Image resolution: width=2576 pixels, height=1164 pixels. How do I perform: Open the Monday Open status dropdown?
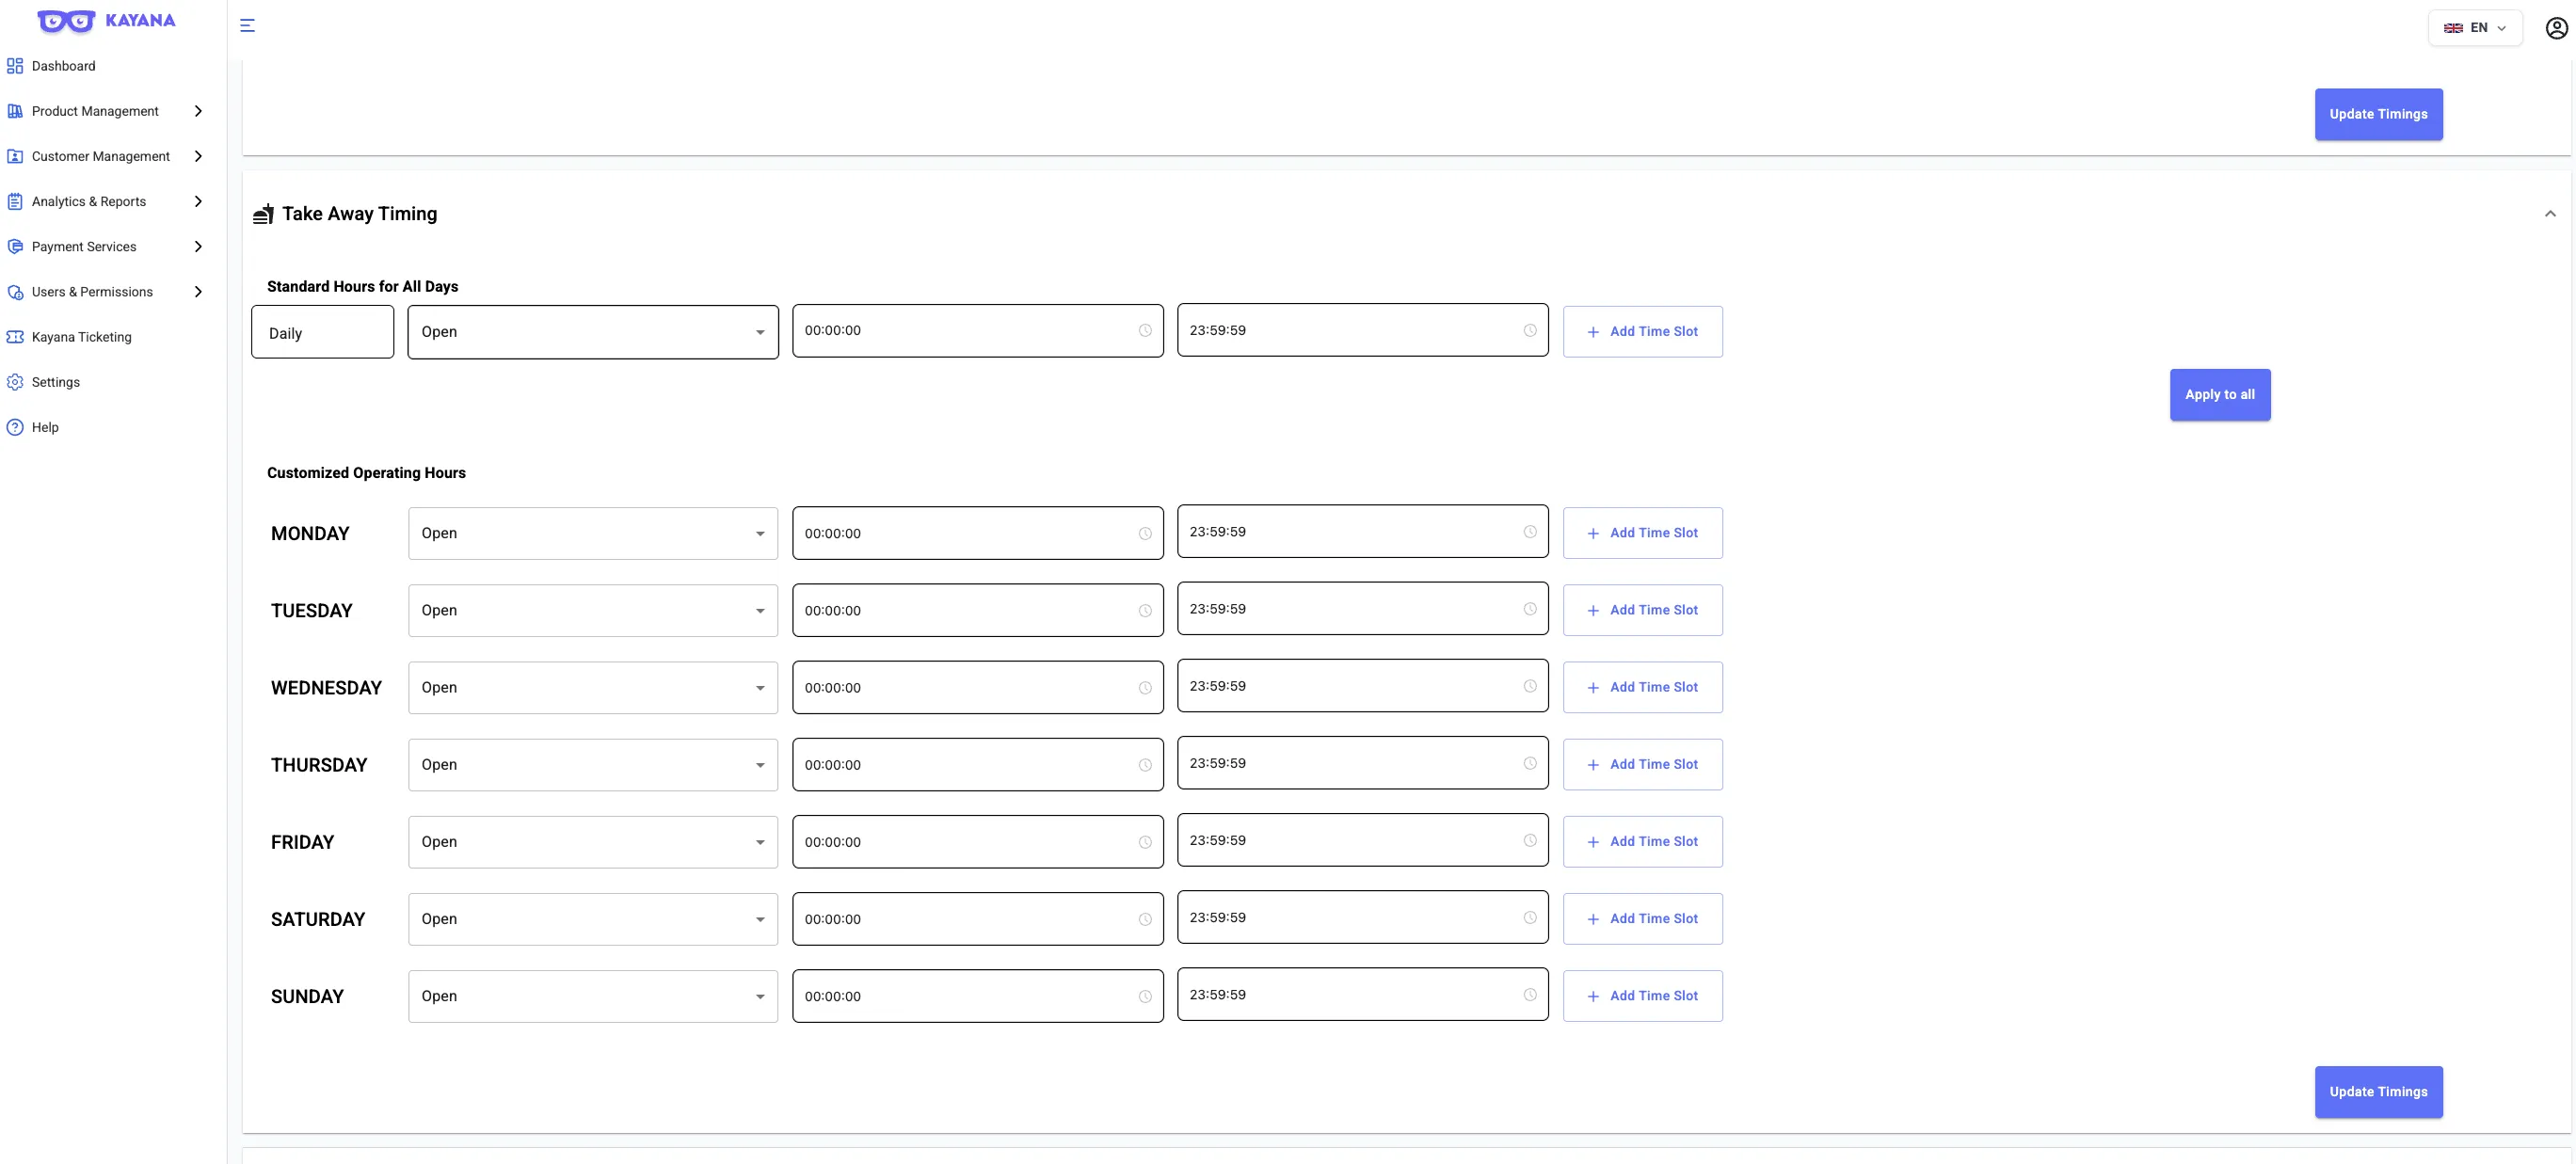pos(593,533)
